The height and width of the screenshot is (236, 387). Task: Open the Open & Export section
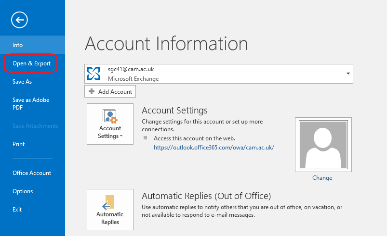point(31,63)
